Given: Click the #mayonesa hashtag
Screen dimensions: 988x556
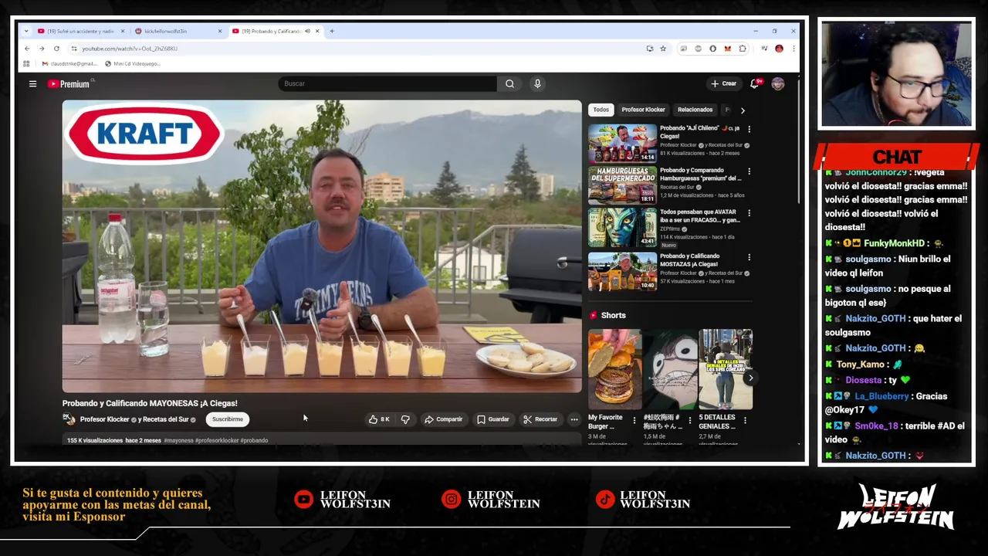Looking at the screenshot, I should (x=179, y=440).
